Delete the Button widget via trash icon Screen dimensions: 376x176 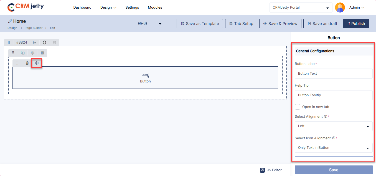point(27,63)
